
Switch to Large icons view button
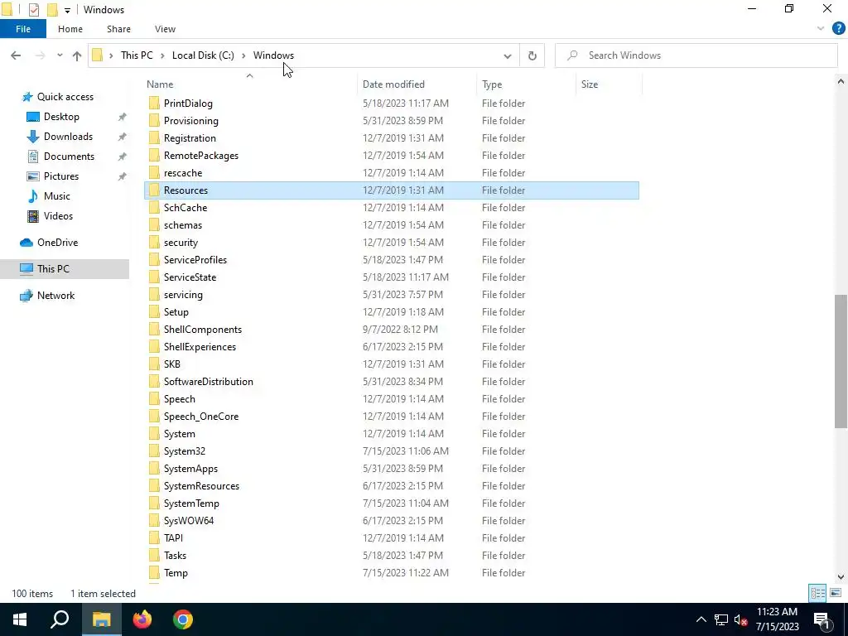tap(835, 593)
